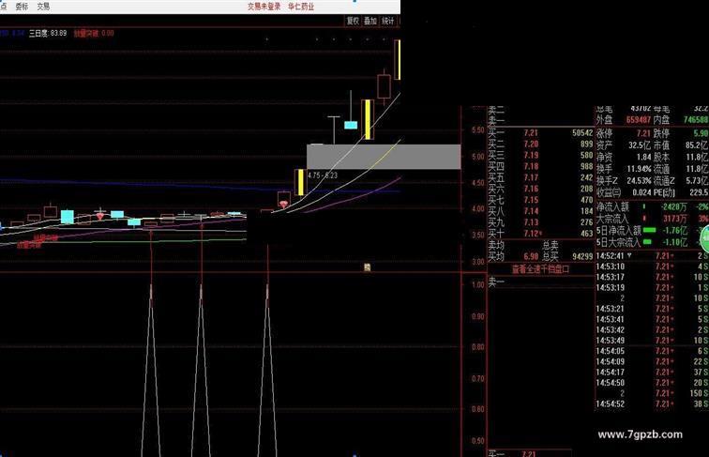Click the 买均 6.90 average price

[x=531, y=256]
